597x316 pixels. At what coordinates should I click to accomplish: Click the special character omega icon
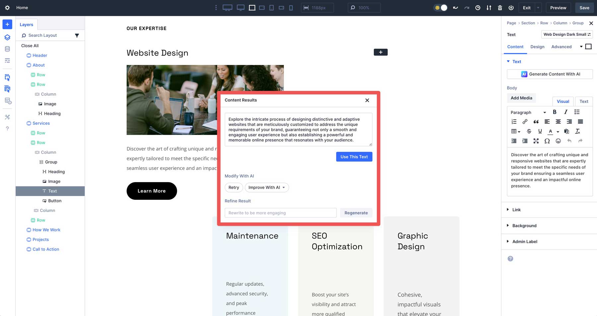pos(547,141)
